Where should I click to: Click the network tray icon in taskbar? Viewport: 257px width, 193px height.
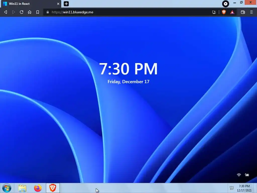[x=232, y=188]
